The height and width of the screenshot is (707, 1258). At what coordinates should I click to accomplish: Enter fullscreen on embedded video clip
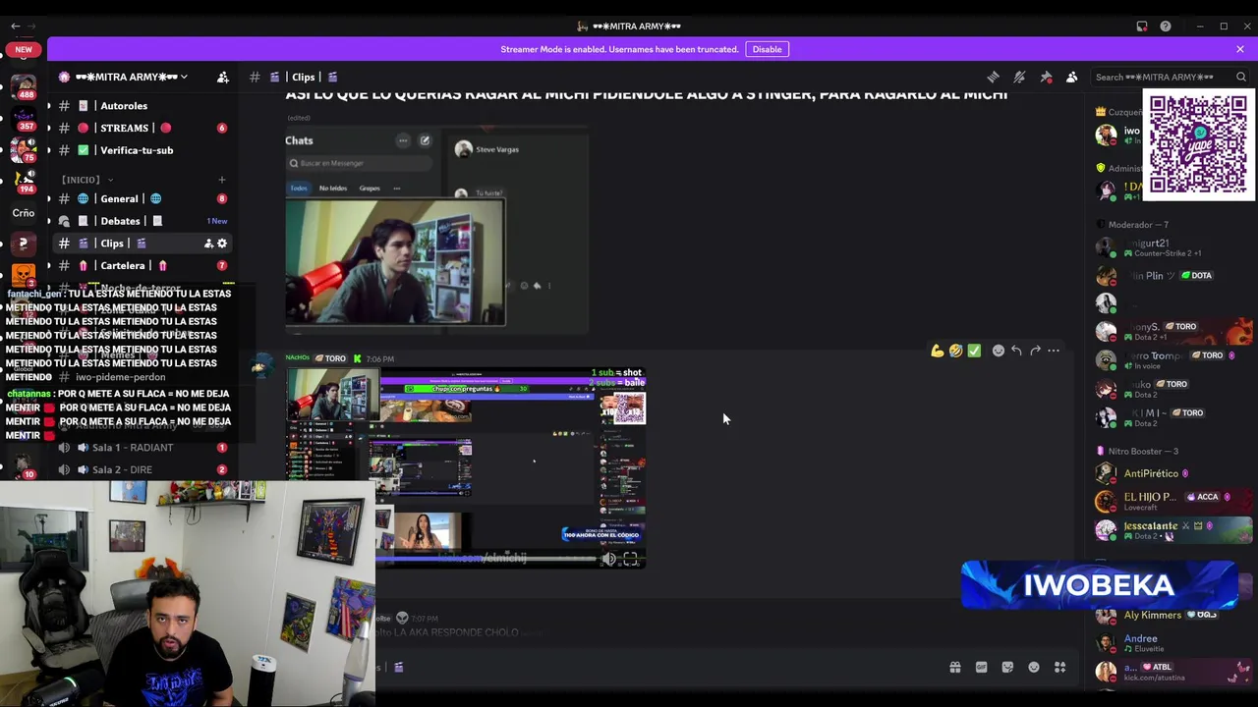click(x=630, y=559)
